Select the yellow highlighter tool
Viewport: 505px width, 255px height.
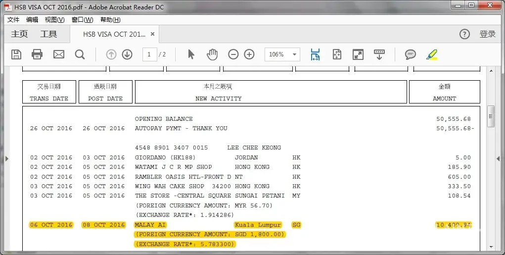pos(432,54)
